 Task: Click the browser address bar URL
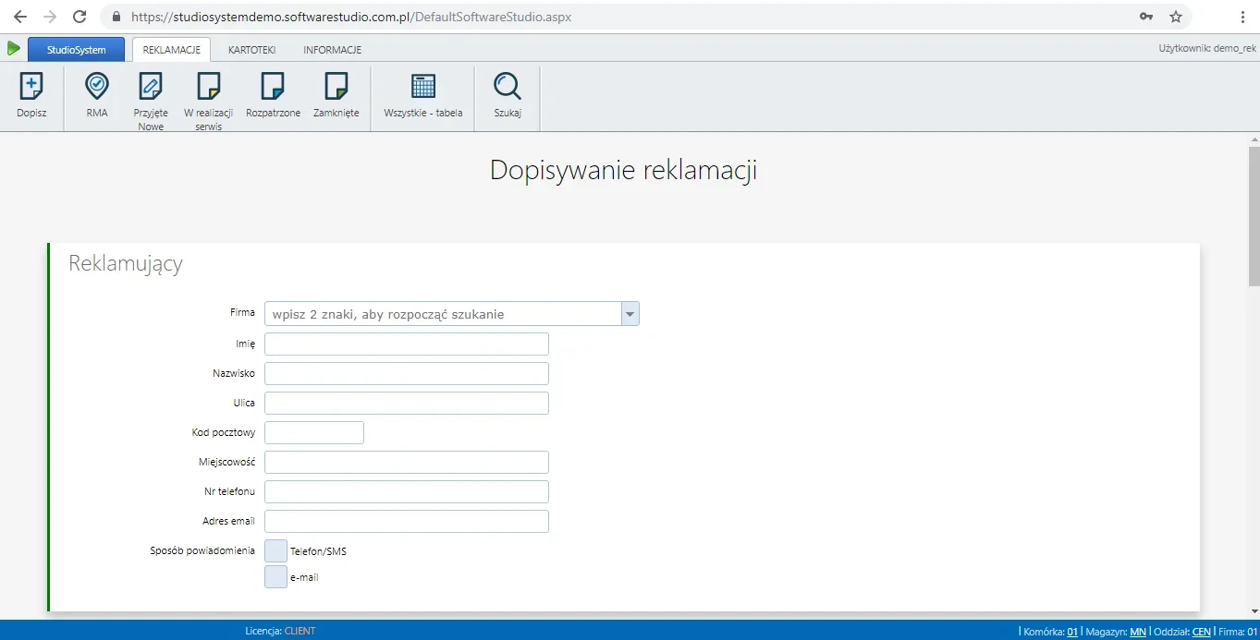[x=351, y=17]
